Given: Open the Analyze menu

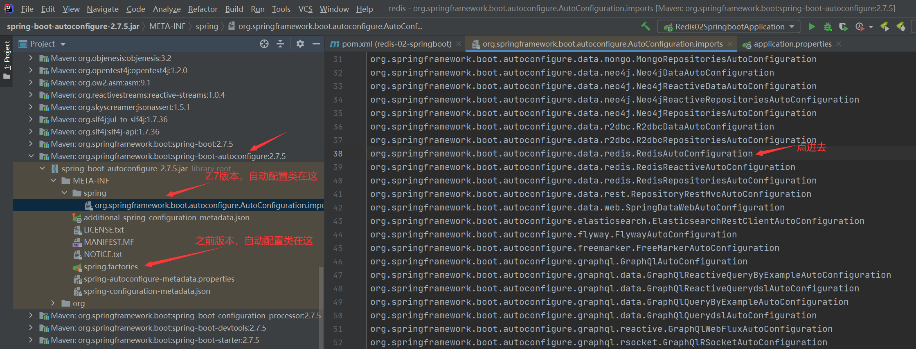Looking at the screenshot, I should tap(167, 9).
